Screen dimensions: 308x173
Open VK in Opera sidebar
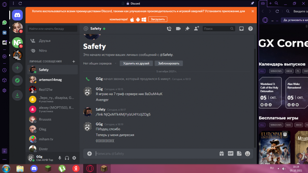click(4, 33)
